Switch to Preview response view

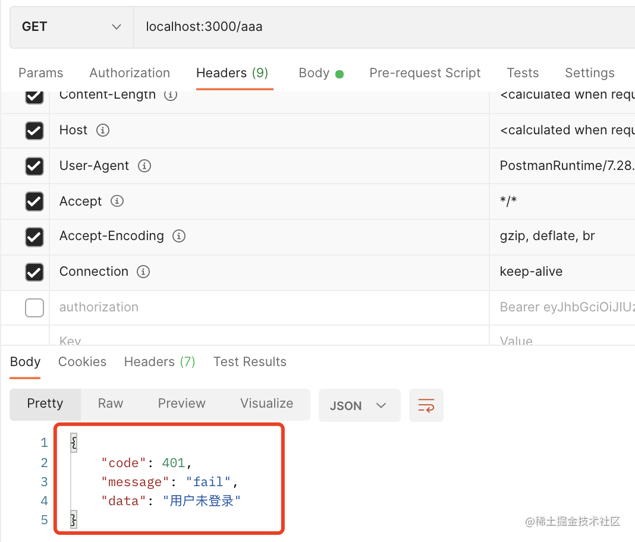(181, 404)
